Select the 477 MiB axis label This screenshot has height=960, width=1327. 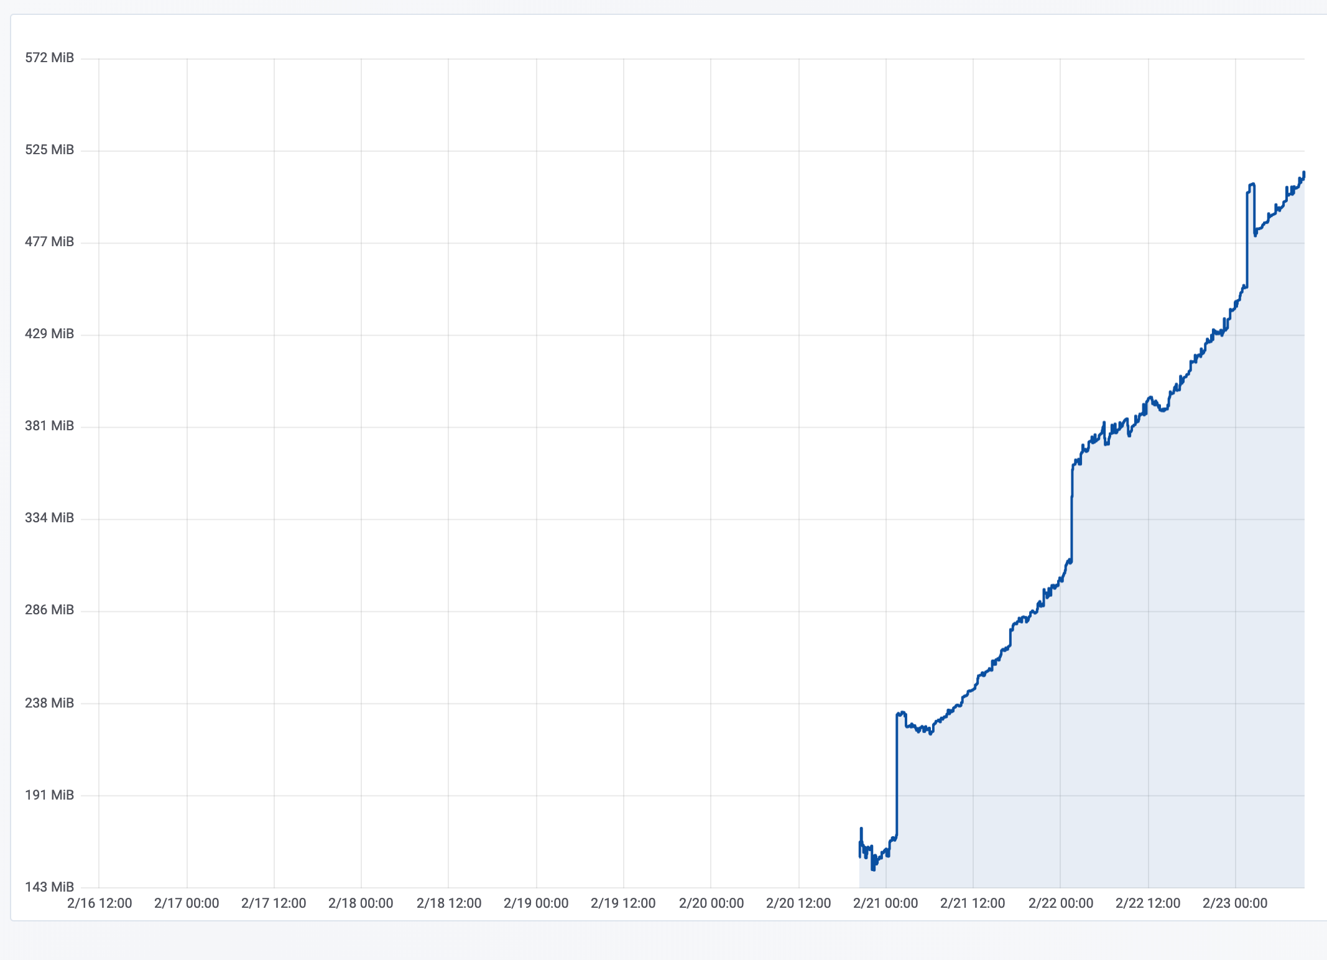click(49, 242)
